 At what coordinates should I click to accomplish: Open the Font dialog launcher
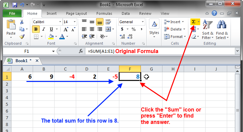click(x=75, y=44)
